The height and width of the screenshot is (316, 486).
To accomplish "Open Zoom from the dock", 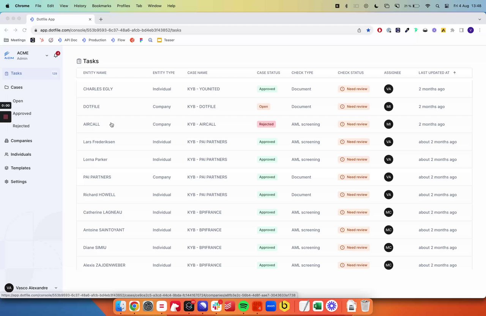I will 271,306.
